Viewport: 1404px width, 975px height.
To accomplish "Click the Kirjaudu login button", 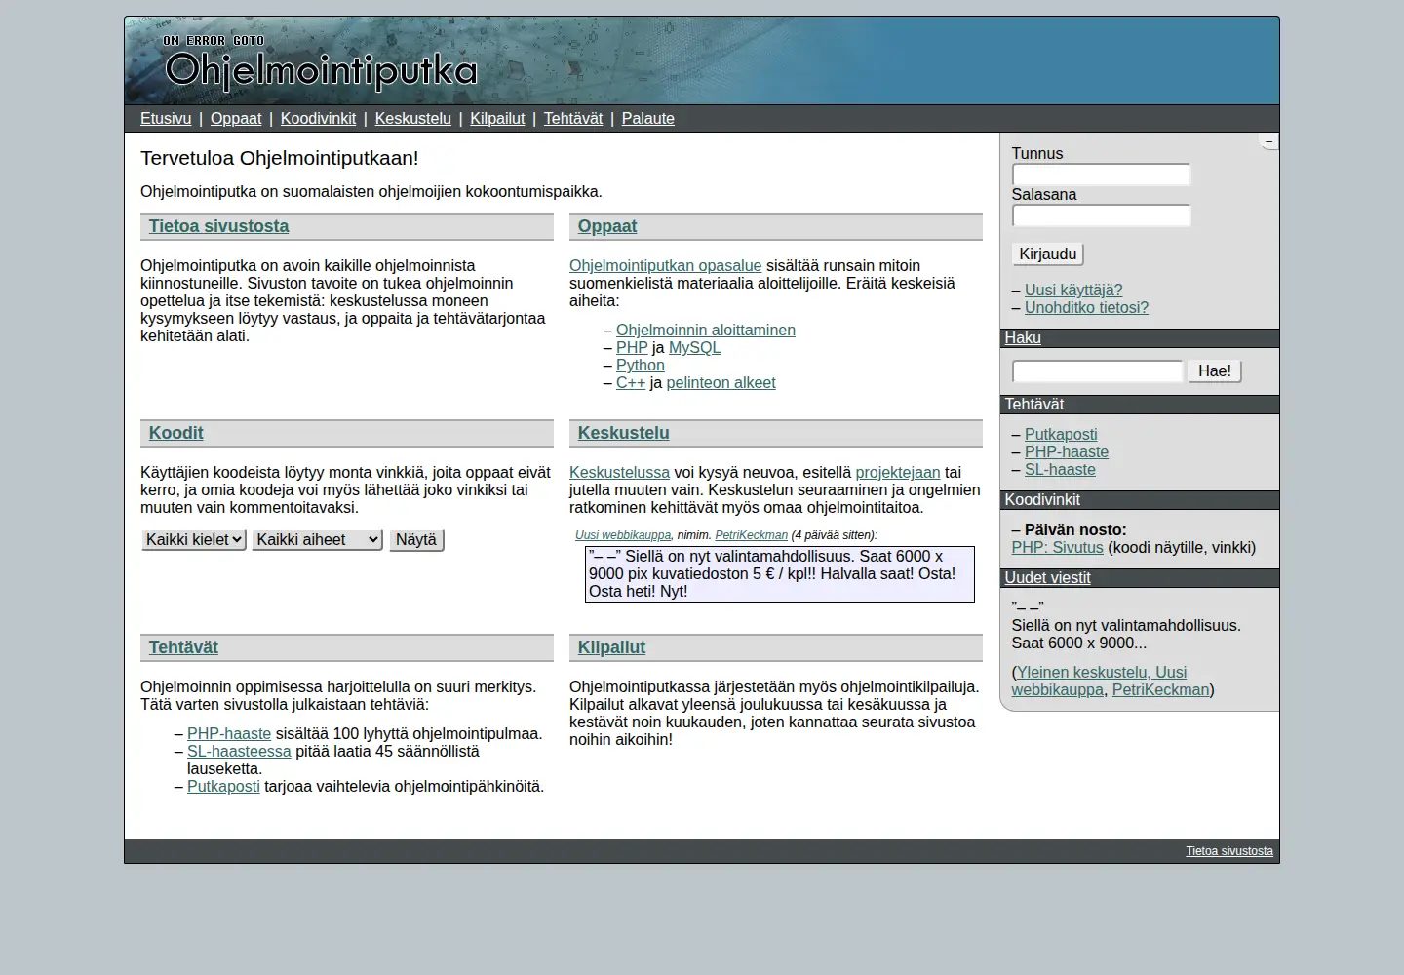I will (1048, 254).
